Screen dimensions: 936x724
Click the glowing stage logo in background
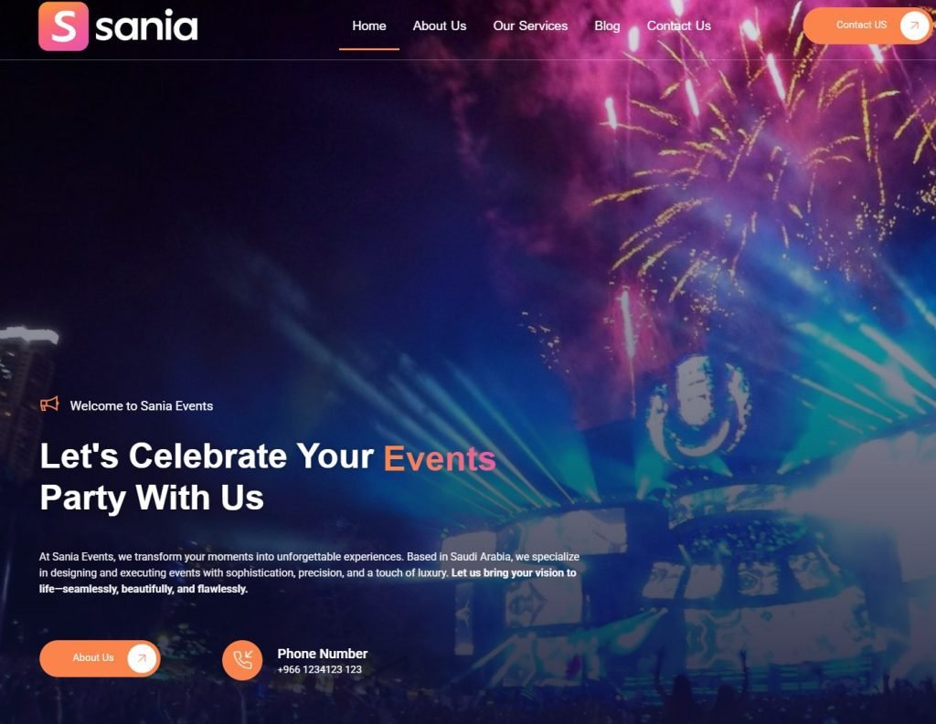pyautogui.click(x=697, y=406)
